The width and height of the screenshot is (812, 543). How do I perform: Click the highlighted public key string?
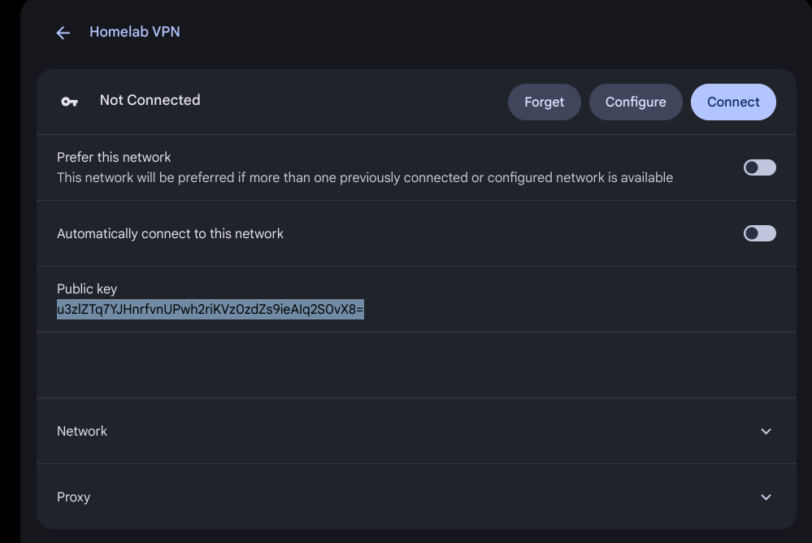coord(210,310)
